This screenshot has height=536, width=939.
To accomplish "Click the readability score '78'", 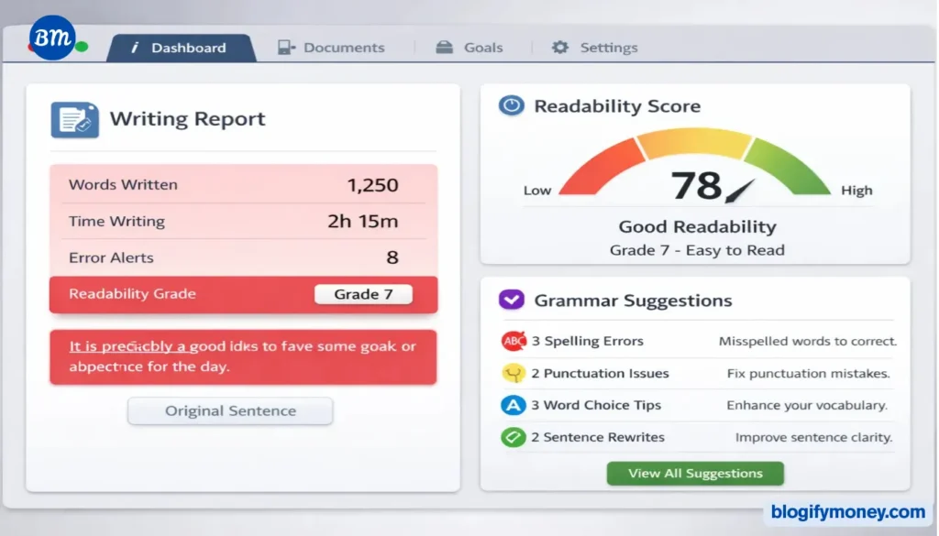I will [x=697, y=185].
